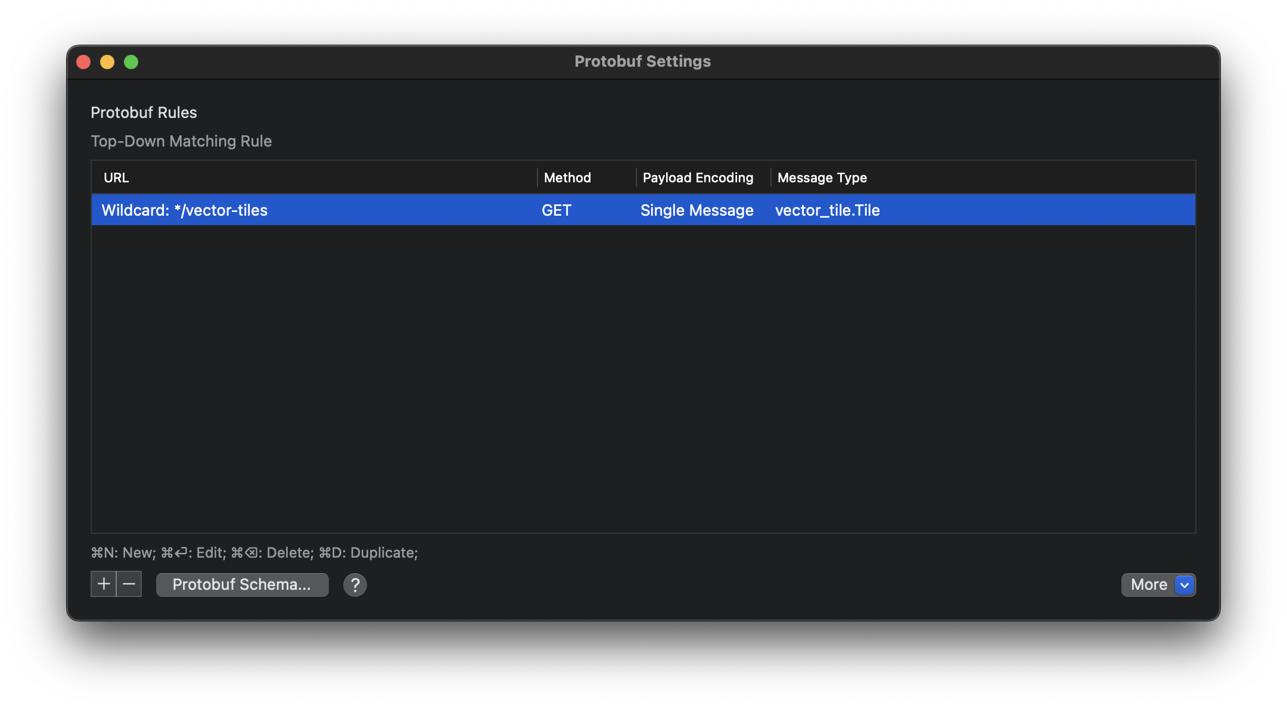Add a new protobuf rule with the plus icon
This screenshot has width=1287, height=709.
pyautogui.click(x=102, y=584)
